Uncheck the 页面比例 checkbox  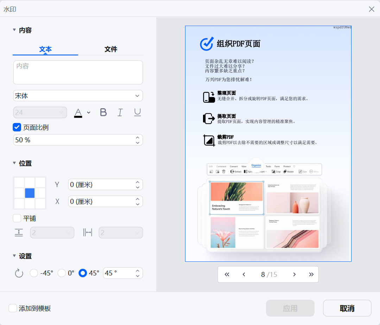point(17,127)
